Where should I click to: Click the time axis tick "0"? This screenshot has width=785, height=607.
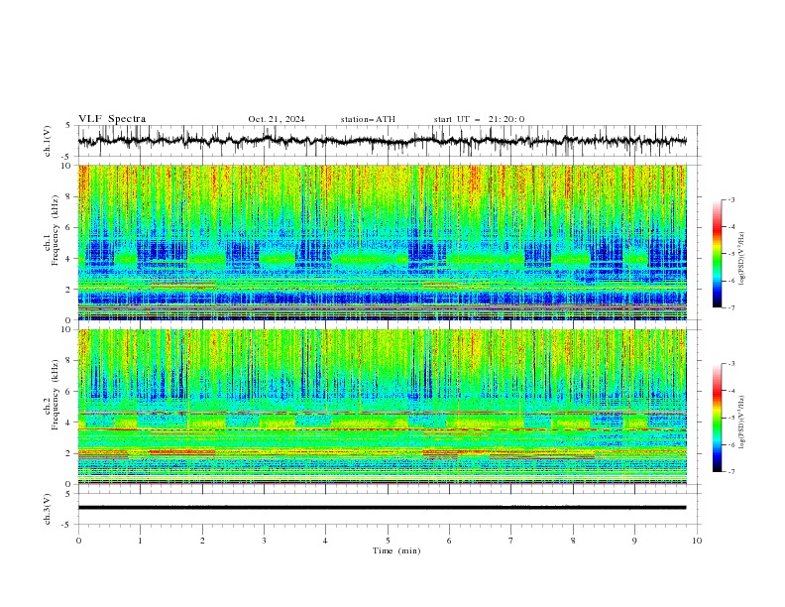pos(78,541)
